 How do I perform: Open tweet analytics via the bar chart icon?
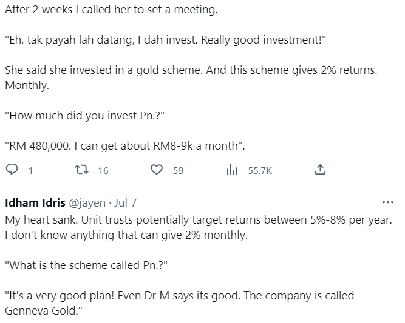tap(231, 170)
